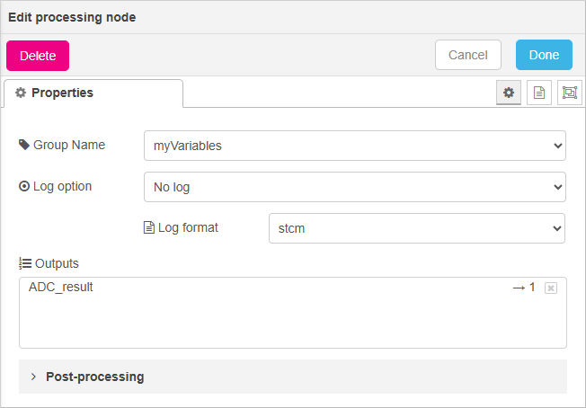
Task: Cancel editing the processing node
Action: click(x=467, y=55)
